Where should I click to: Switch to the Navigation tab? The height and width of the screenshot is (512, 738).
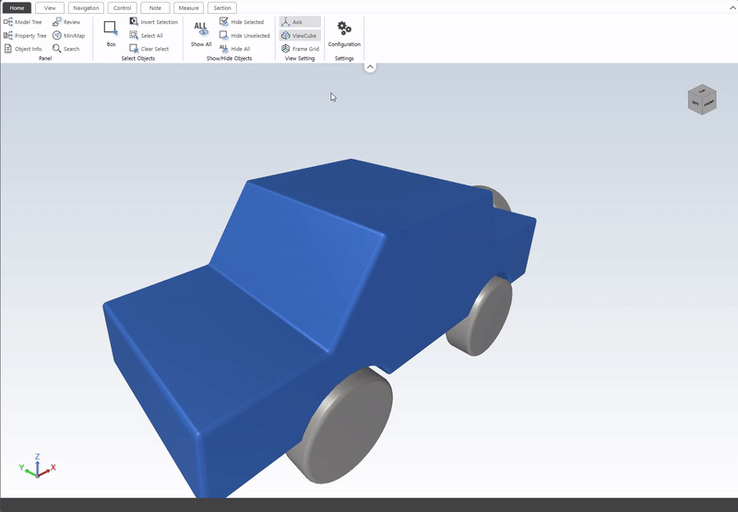pos(86,7)
